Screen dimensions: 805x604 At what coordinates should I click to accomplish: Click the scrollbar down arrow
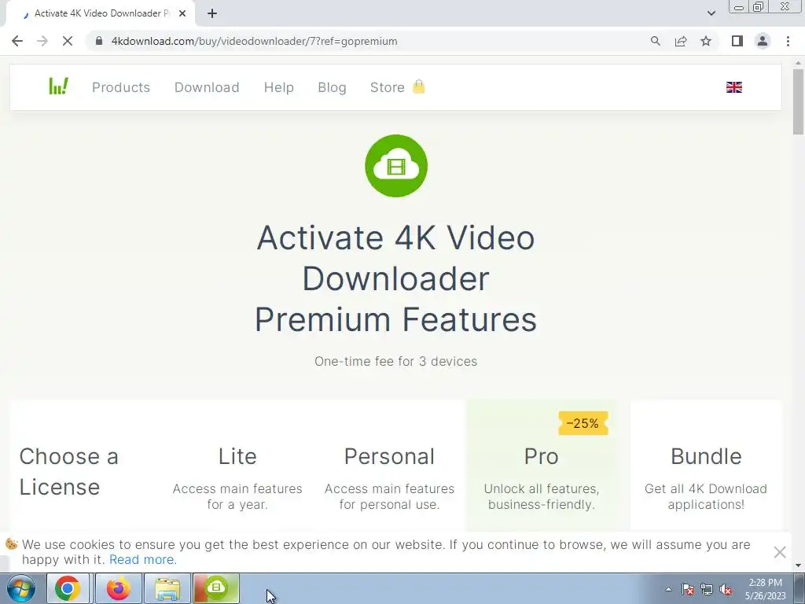(799, 565)
